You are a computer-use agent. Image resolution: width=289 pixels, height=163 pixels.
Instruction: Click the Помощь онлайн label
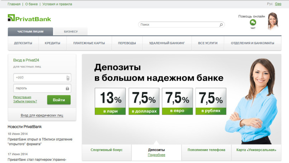pos(252,16)
